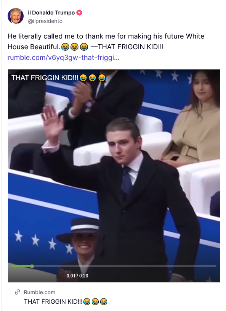Open the Rumble.com source label in card
This screenshot has height=311, width=226.
point(39,292)
